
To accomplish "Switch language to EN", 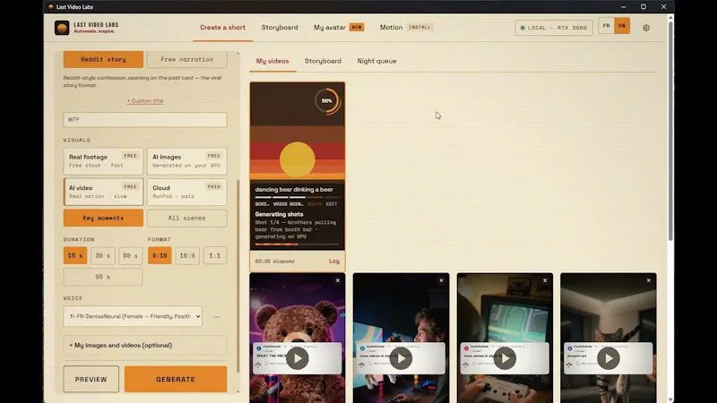I will pyautogui.click(x=622, y=26).
